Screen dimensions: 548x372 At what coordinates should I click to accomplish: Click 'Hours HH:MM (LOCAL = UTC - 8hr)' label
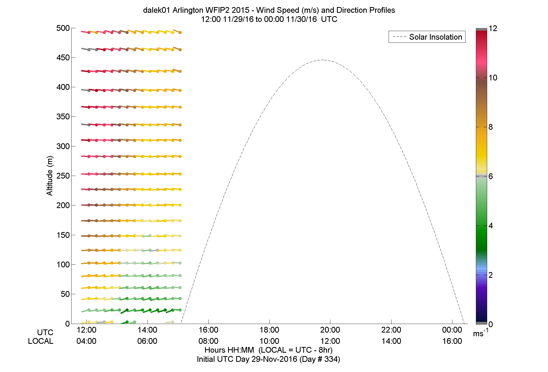[268, 350]
